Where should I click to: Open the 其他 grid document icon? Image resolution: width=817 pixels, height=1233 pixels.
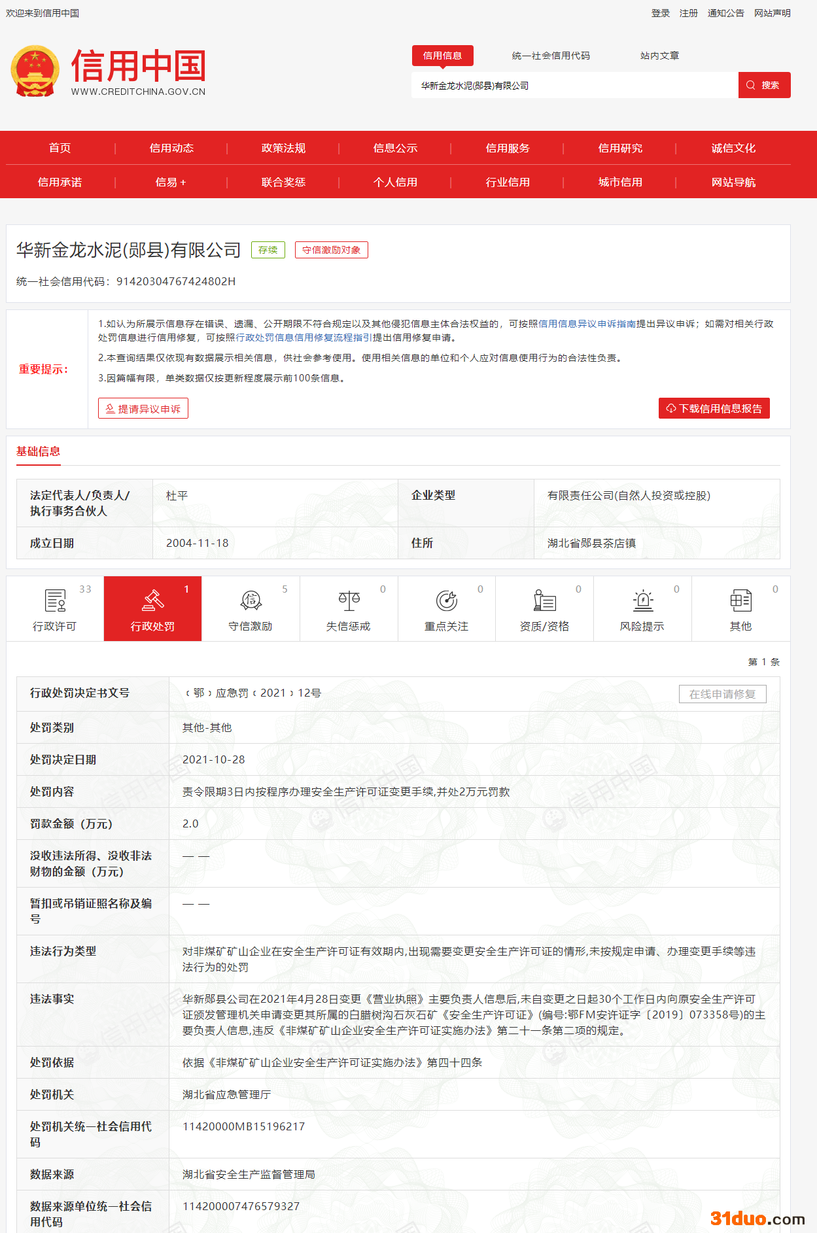pos(740,600)
